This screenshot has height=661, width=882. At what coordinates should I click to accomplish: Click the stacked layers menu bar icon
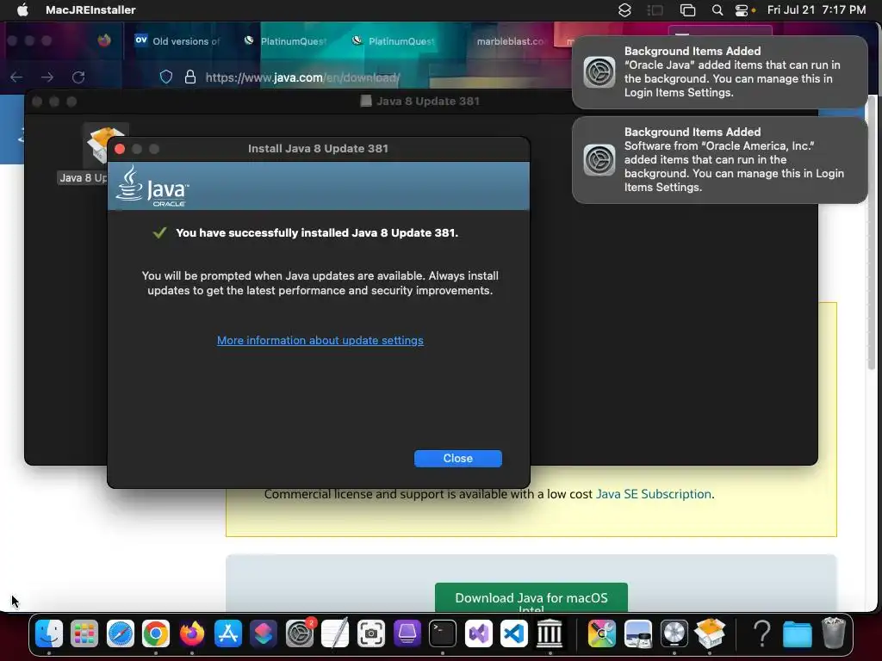point(624,9)
